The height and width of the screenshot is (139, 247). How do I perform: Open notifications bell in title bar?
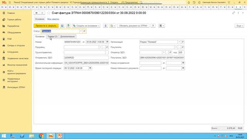click(x=189, y=2)
